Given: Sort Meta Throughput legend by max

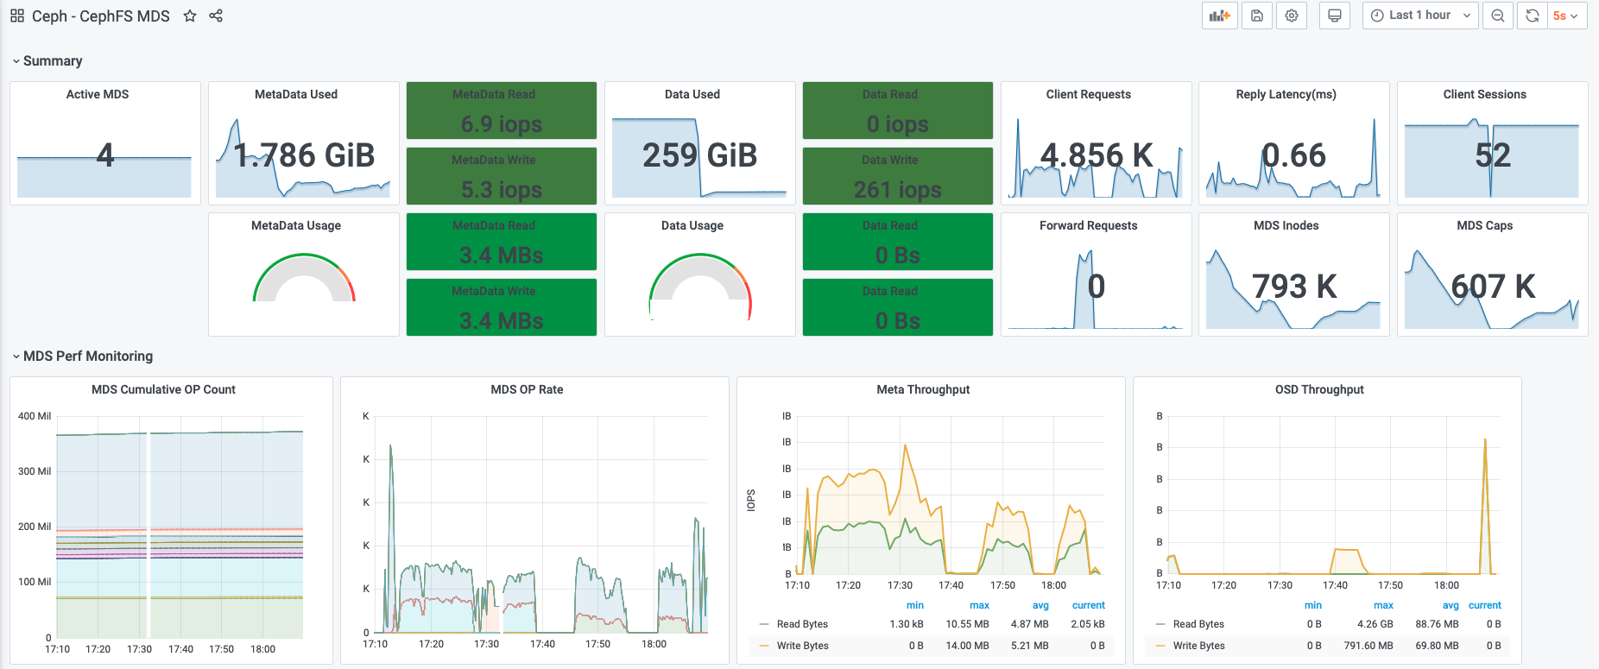Looking at the screenshot, I should coord(979,605).
